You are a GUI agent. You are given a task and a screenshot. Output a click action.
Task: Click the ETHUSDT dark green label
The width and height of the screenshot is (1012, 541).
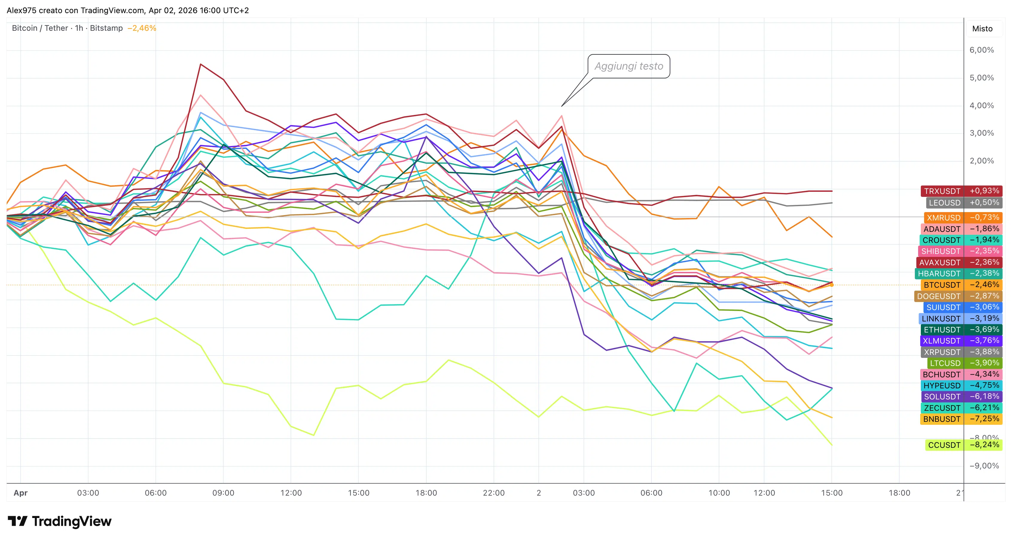942,330
